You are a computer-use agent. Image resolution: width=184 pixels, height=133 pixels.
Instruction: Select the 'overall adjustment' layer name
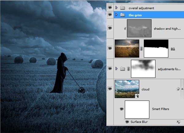coord(141,8)
